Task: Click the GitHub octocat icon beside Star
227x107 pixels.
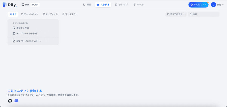Action: [x=23, y=5]
